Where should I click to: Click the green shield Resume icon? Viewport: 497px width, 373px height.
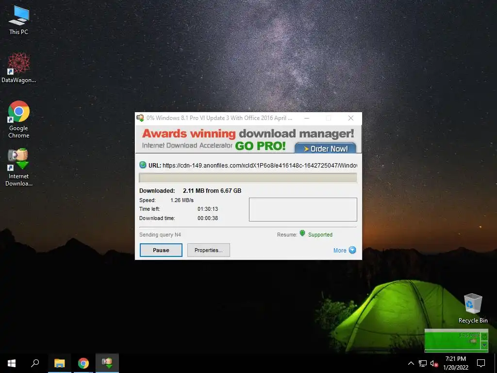302,234
